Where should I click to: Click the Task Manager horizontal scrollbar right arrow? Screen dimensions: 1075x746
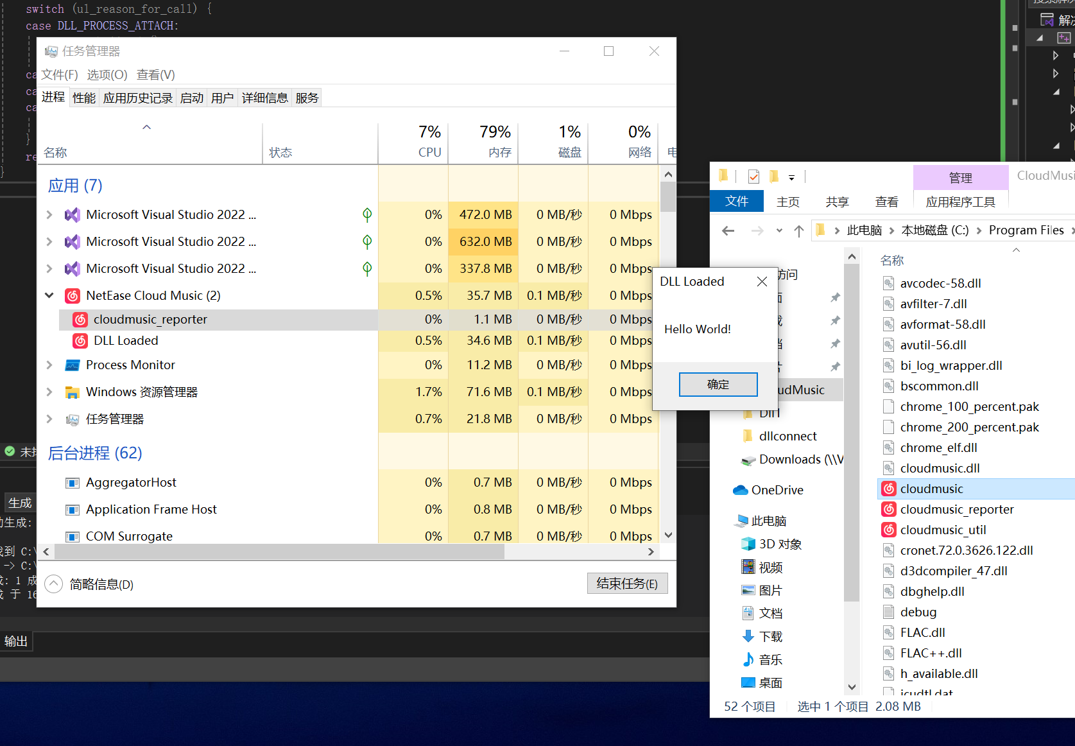click(651, 551)
